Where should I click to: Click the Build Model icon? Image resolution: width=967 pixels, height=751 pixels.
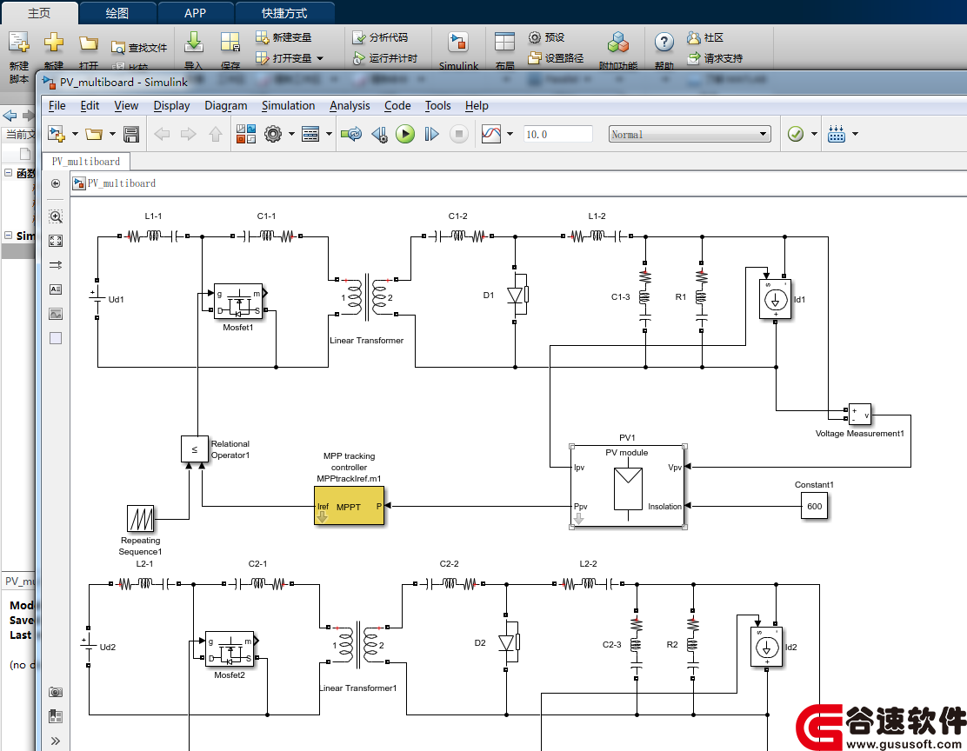coord(837,134)
